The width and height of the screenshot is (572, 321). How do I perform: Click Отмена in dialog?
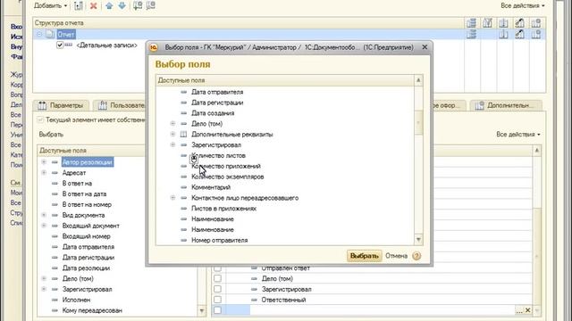click(396, 256)
